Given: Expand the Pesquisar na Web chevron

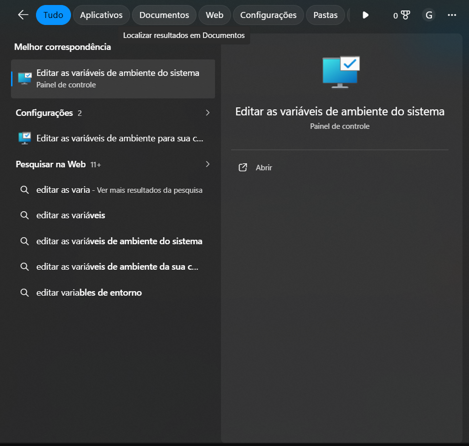Looking at the screenshot, I should click(x=207, y=164).
